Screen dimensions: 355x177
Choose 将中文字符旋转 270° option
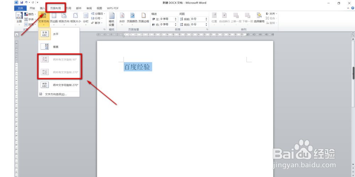tap(59, 85)
